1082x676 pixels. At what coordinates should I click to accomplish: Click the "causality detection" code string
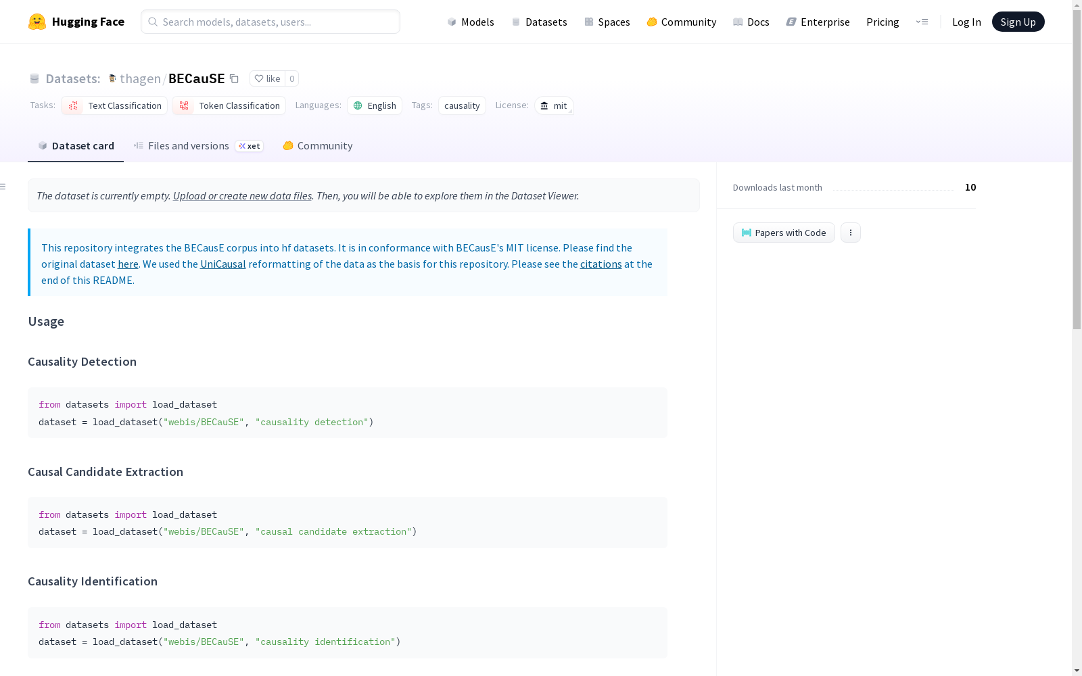(312, 422)
